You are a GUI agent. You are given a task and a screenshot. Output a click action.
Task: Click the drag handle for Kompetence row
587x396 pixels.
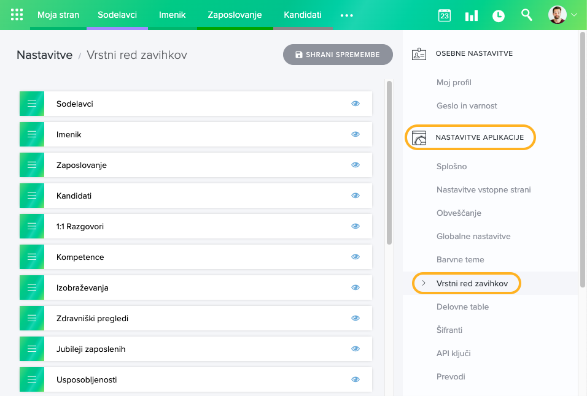tap(32, 257)
